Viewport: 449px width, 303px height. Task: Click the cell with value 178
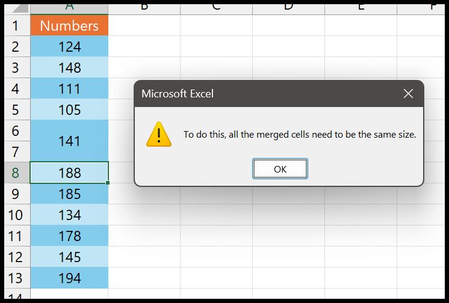click(69, 236)
